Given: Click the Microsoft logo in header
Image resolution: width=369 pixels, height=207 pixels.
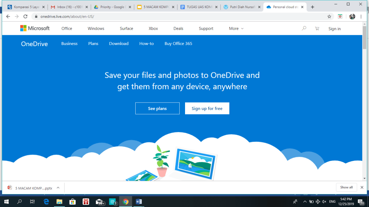Looking at the screenshot, I should [35, 28].
